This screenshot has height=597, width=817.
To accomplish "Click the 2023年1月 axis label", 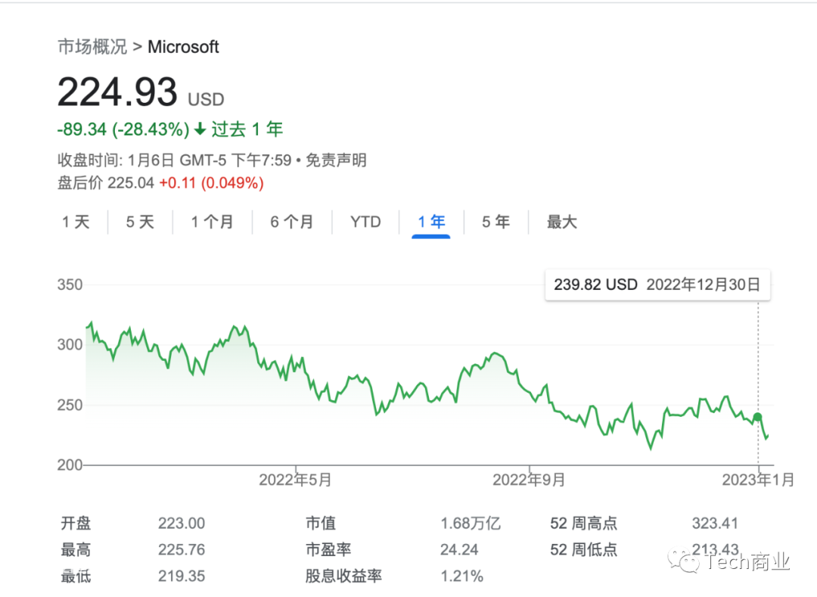I will point(758,480).
